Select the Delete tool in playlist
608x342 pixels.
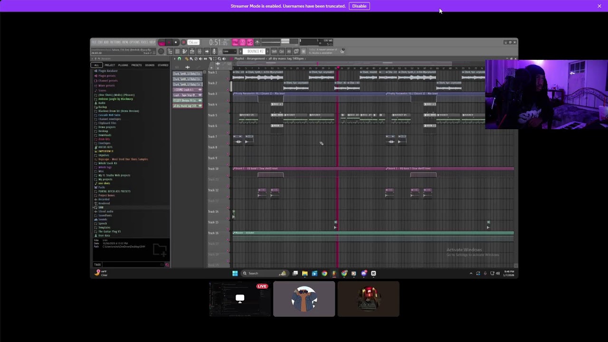[196, 58]
